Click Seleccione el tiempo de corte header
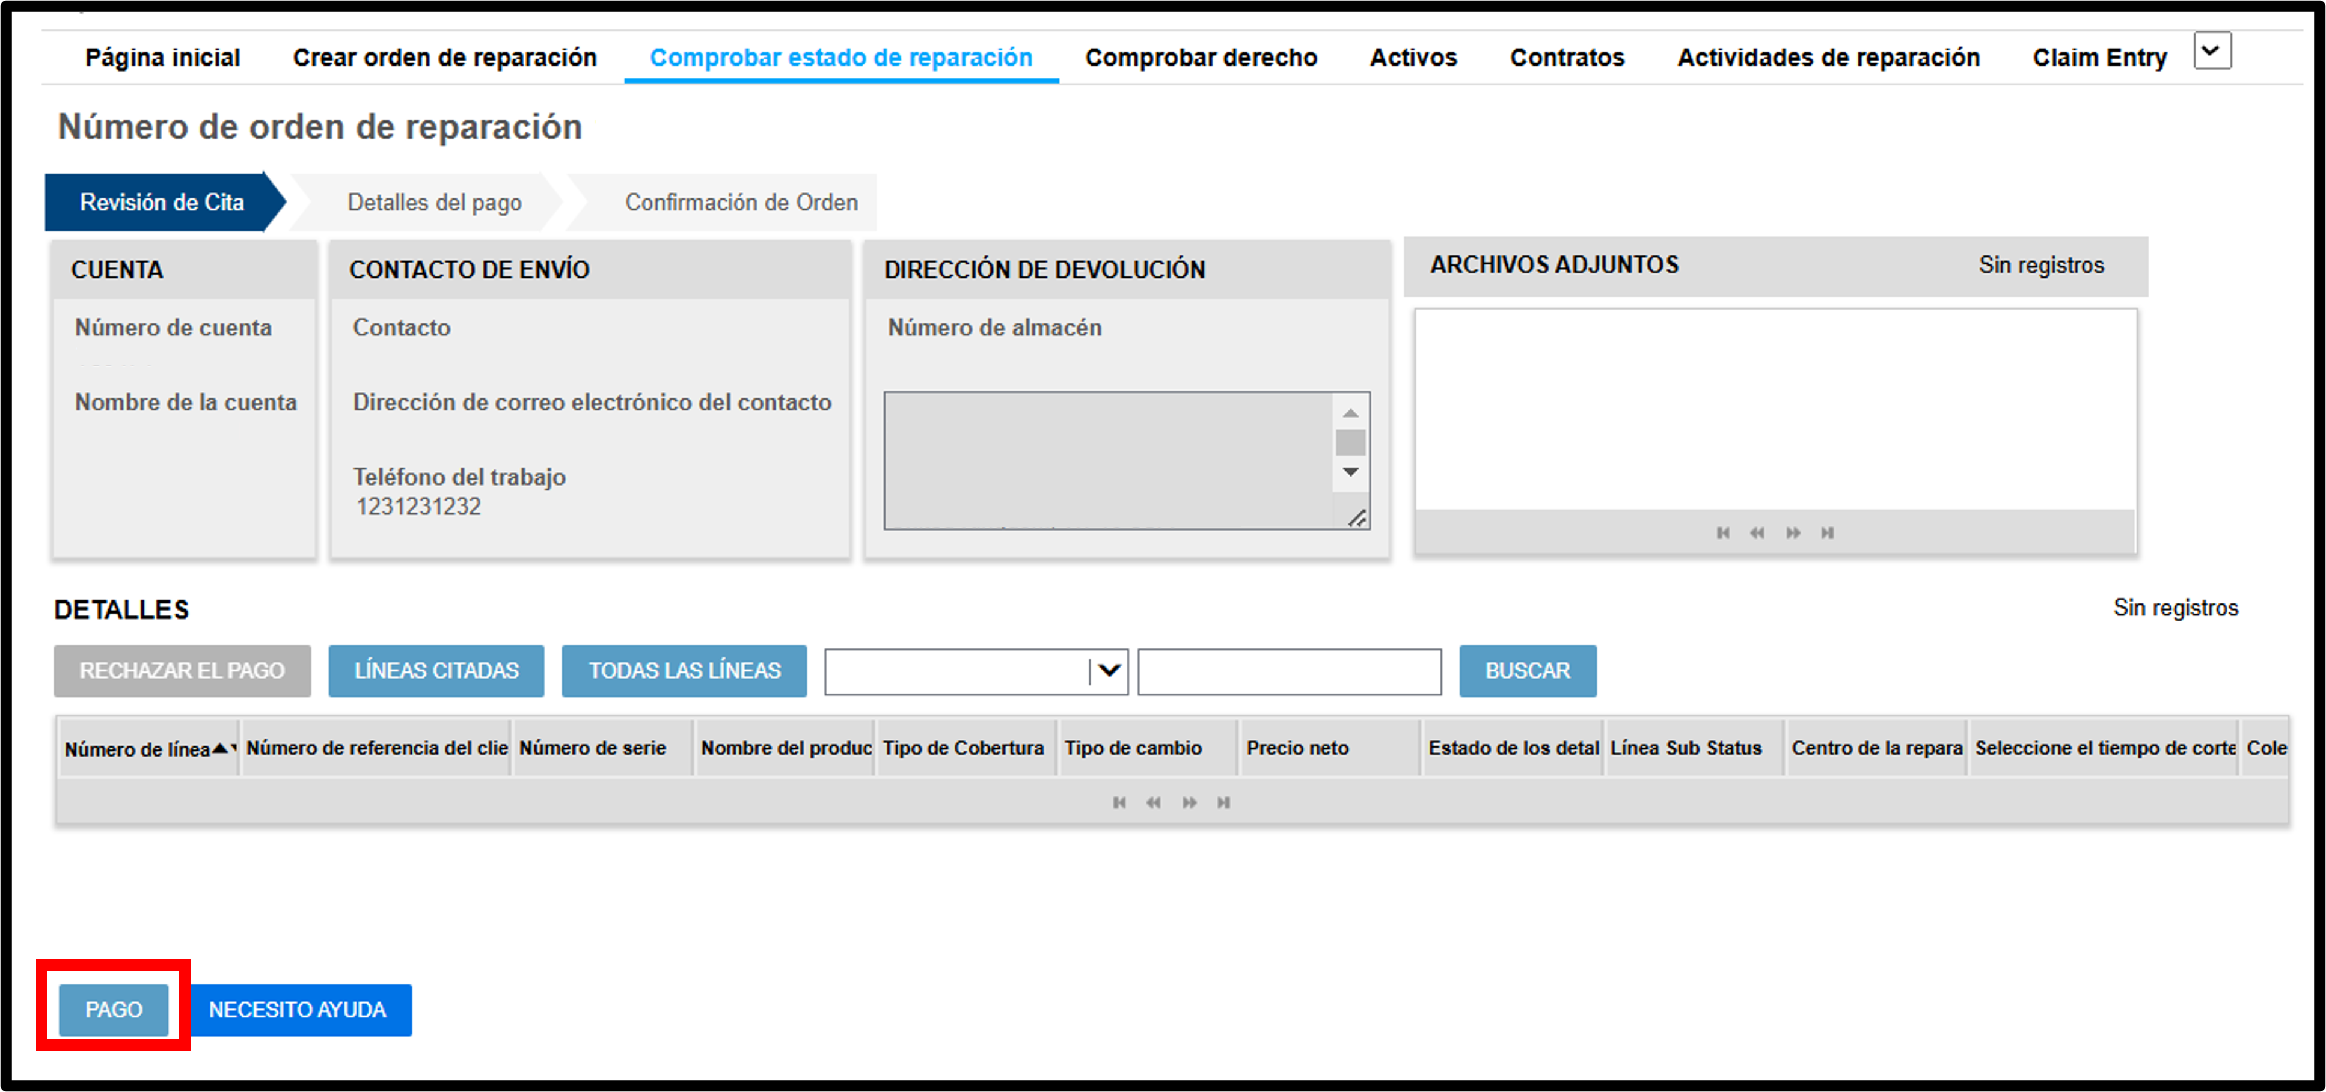 [2105, 748]
